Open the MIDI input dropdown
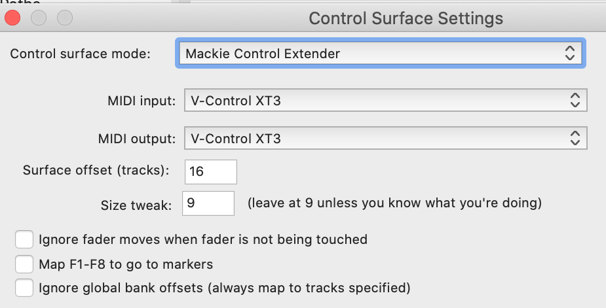Image resolution: width=606 pixels, height=308 pixels. 385,101
